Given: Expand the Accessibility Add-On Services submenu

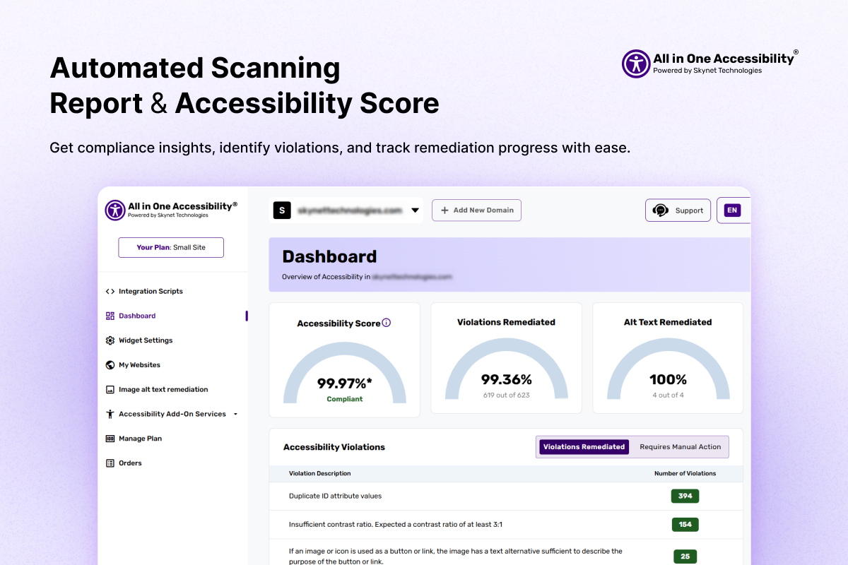Looking at the screenshot, I should pos(236,414).
